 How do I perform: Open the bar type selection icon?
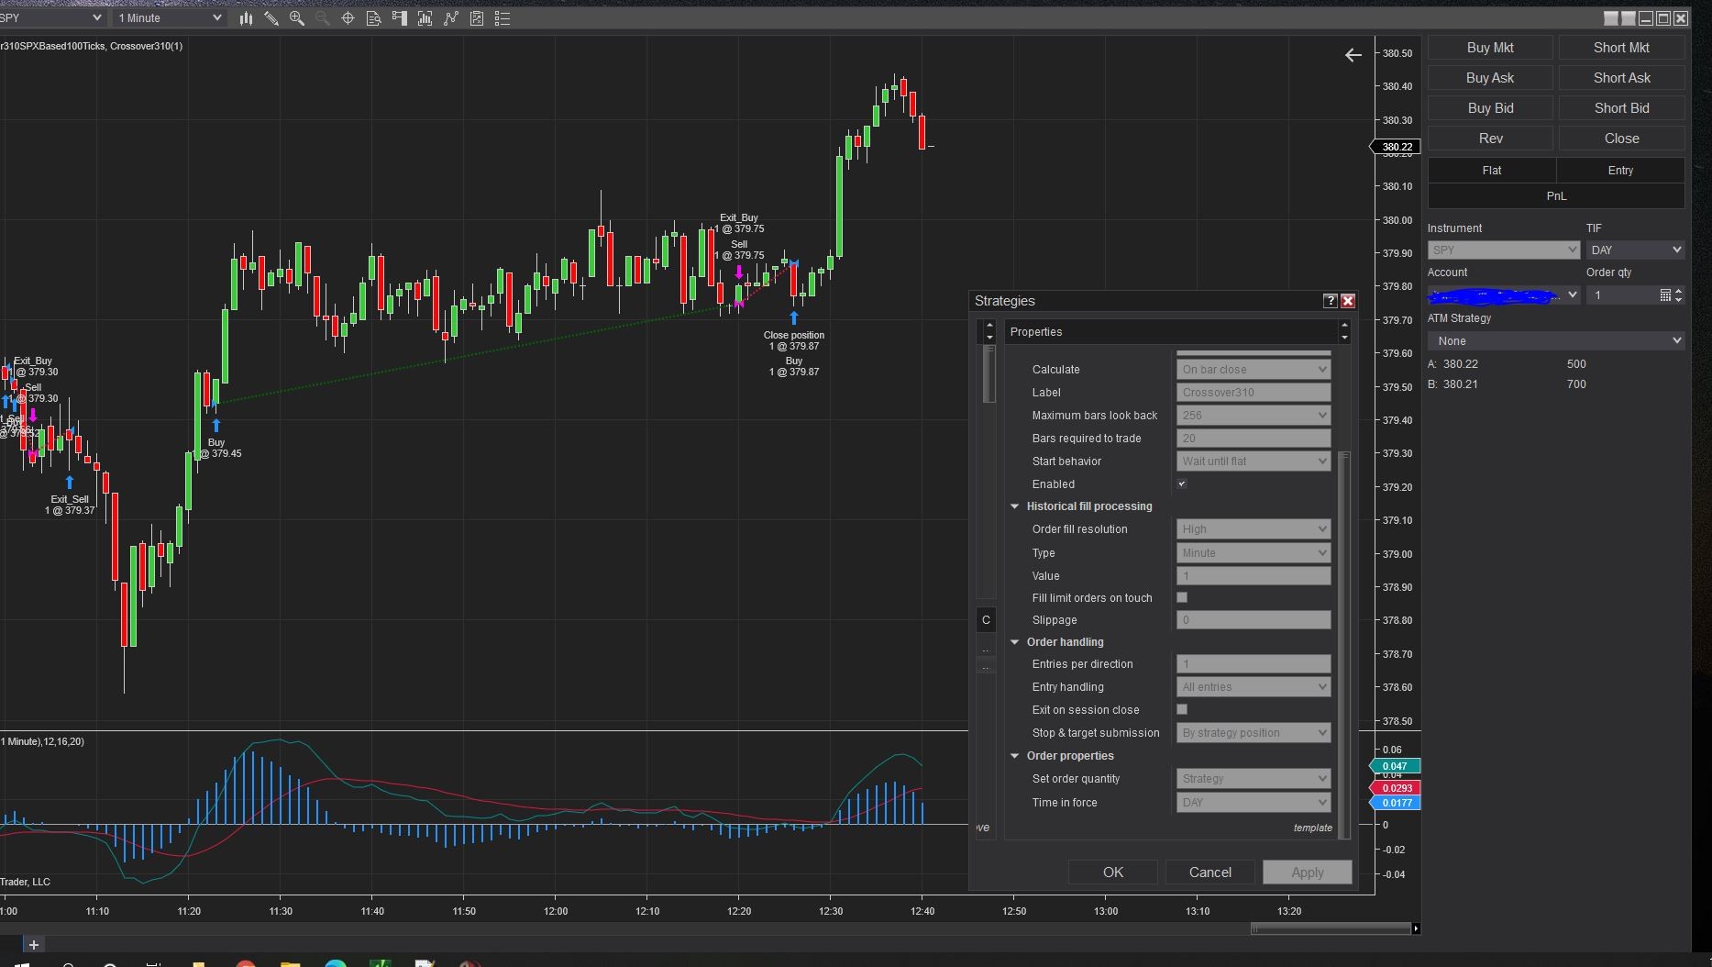tap(246, 17)
